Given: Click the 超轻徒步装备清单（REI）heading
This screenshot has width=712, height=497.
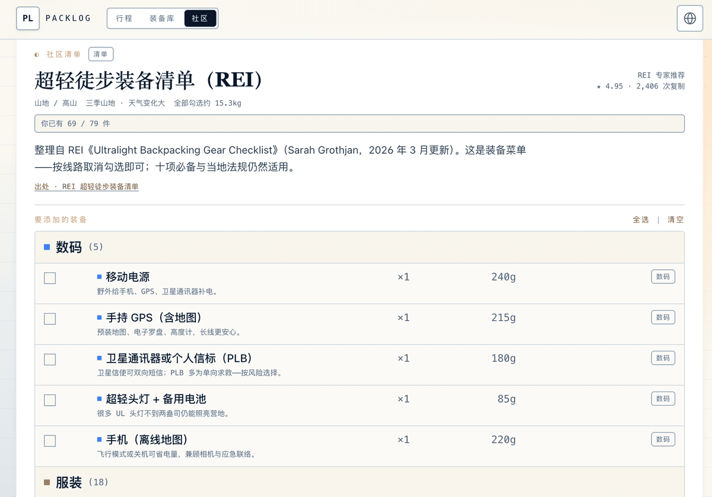Looking at the screenshot, I should tap(150, 80).
